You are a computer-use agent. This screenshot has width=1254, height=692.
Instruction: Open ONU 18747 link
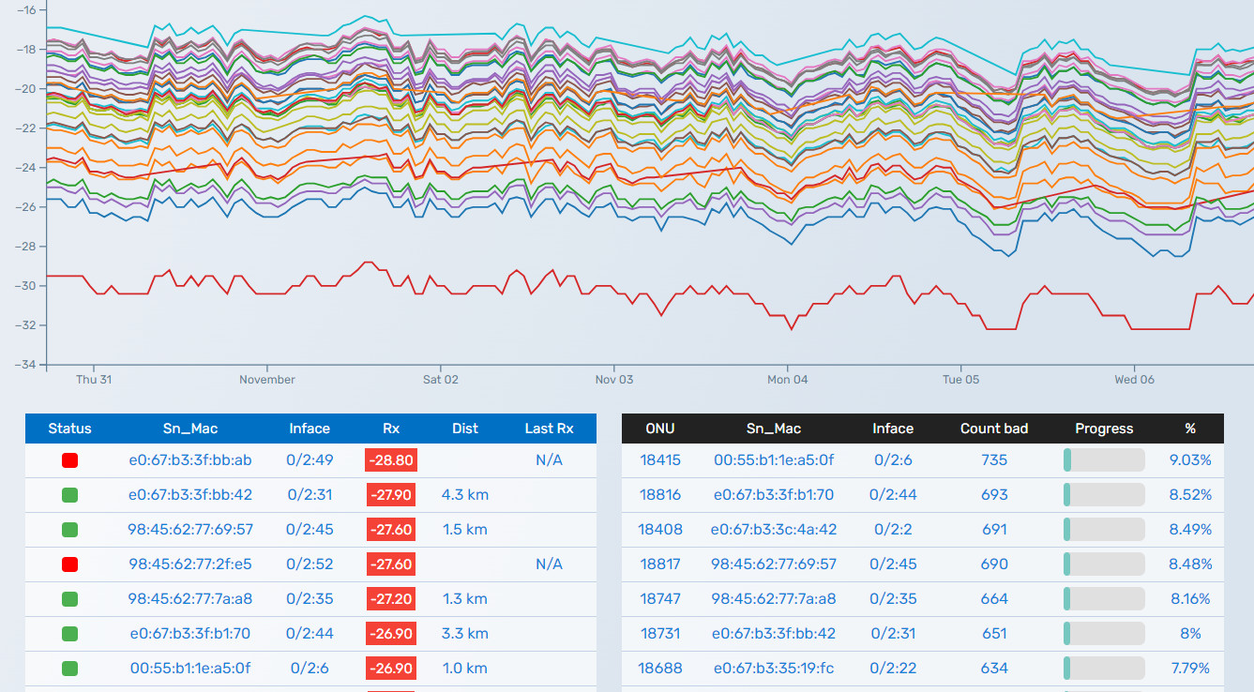pos(660,599)
